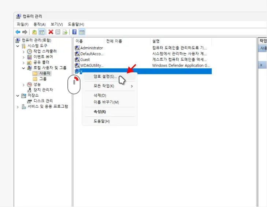Click the x entry in actions pane
The width and height of the screenshot is (267, 207).
(x=262, y=65)
